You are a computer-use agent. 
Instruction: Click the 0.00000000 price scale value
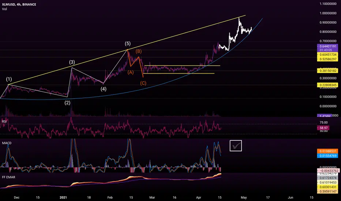(328, 106)
